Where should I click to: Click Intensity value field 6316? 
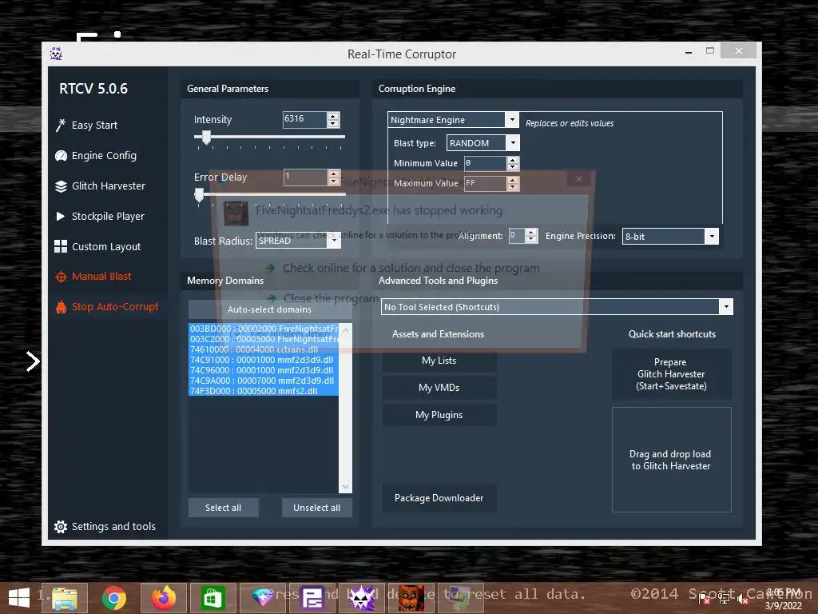[x=304, y=120]
